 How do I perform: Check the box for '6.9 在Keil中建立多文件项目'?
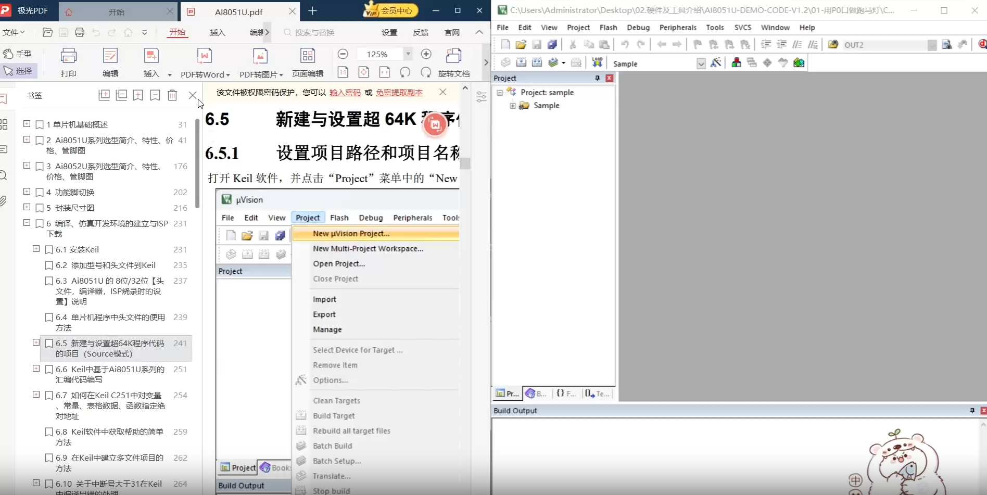click(49, 458)
